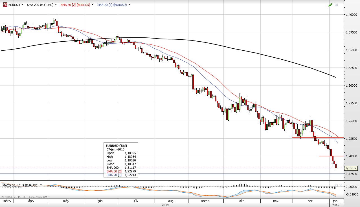Maximize the MACD indicator panel
Screen dimensions: 360x207
[336, 186]
